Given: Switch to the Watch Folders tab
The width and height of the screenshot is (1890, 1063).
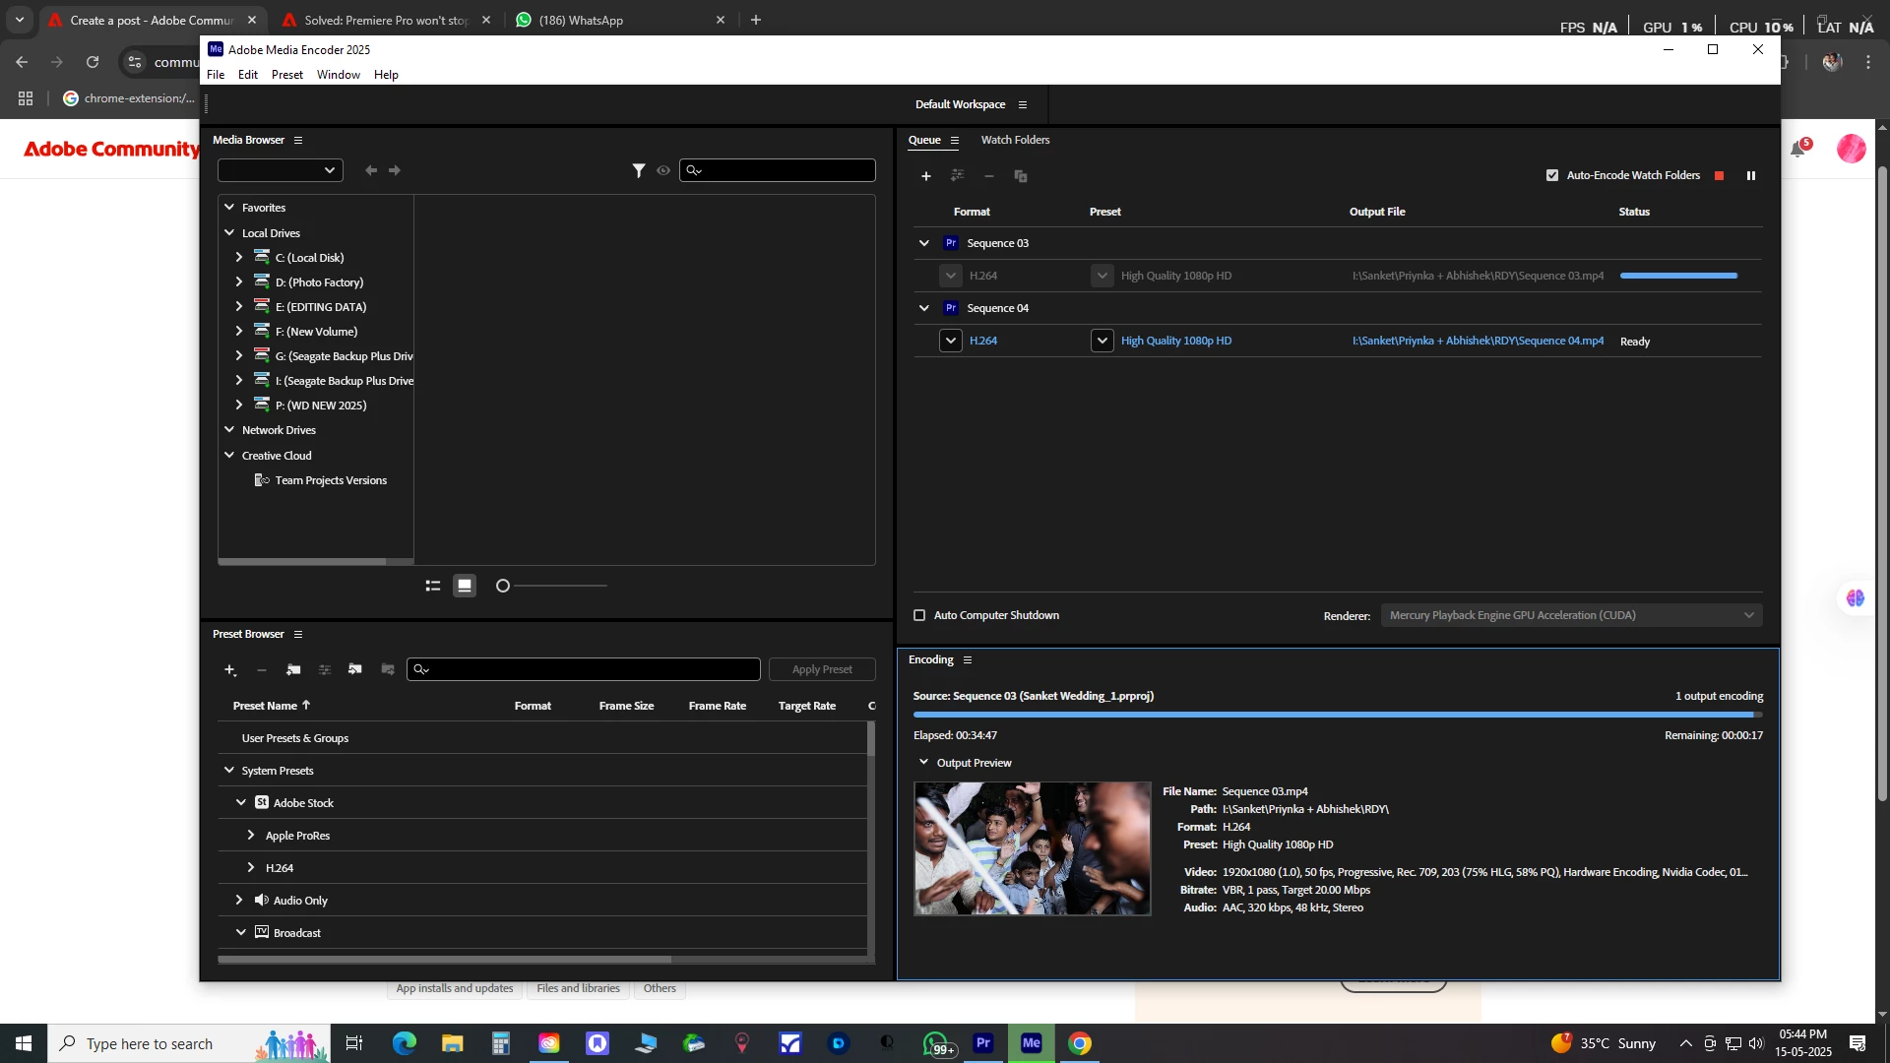Looking at the screenshot, I should point(1014,140).
